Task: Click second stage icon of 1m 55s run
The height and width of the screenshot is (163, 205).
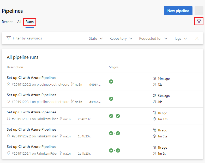Action: coord(118,133)
